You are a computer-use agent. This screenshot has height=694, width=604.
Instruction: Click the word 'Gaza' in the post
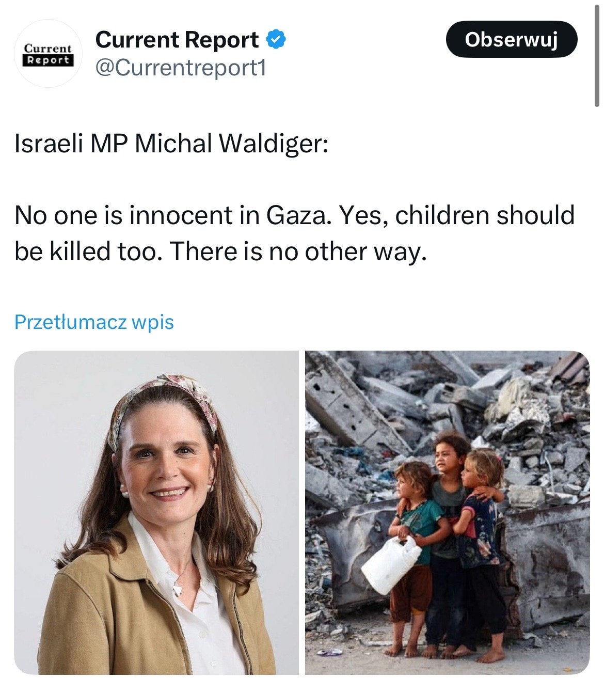tap(297, 215)
